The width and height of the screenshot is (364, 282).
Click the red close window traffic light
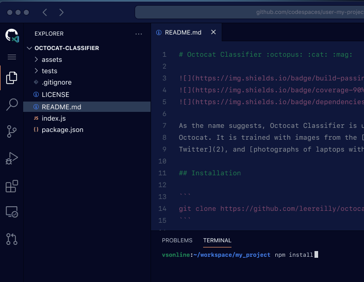pyautogui.click(x=10, y=12)
